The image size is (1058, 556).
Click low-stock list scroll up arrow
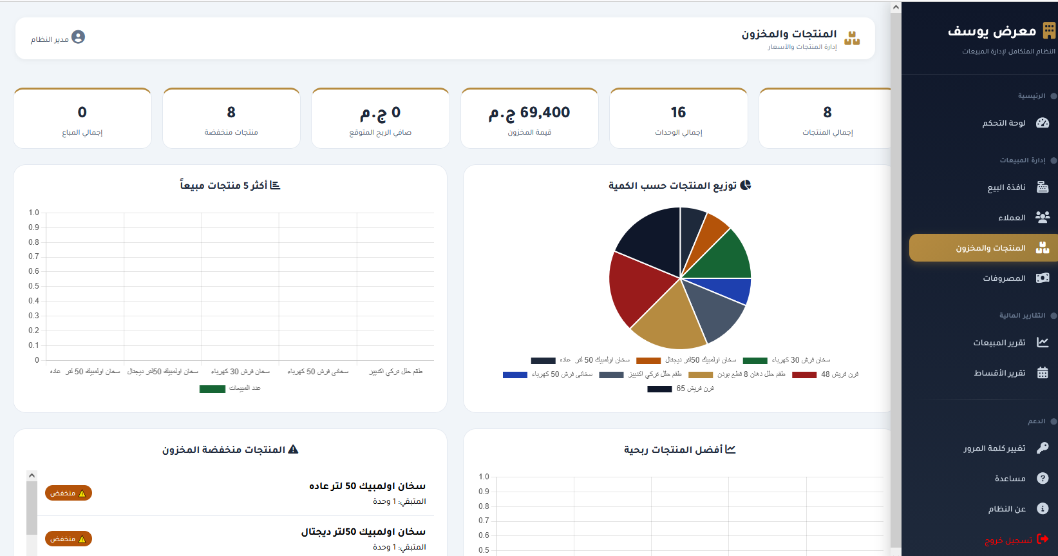32,475
